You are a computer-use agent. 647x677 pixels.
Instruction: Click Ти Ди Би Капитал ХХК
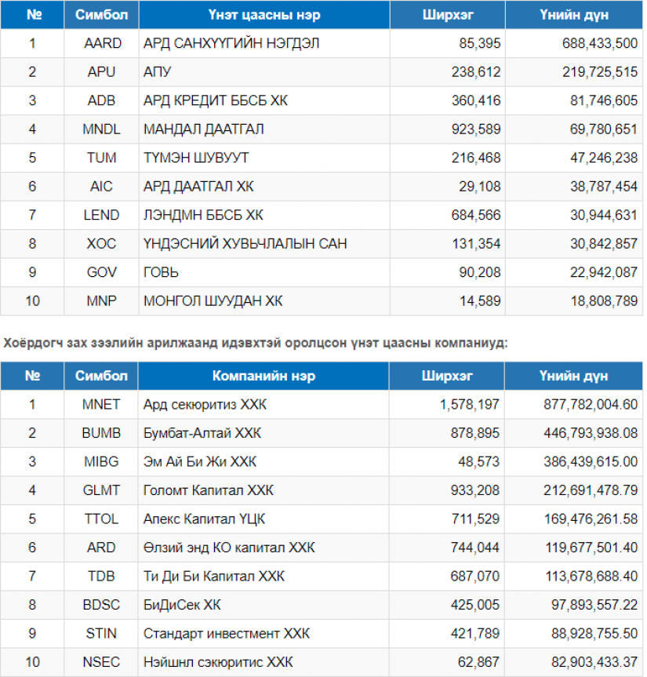tap(214, 576)
